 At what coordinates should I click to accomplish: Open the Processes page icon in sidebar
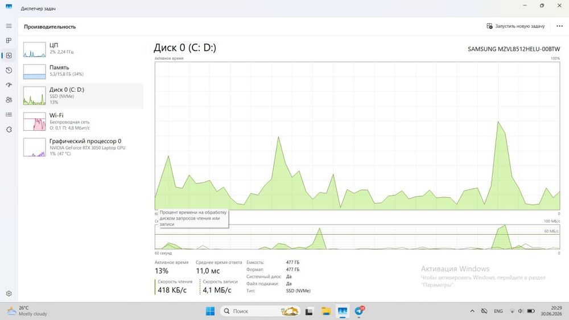(x=9, y=40)
